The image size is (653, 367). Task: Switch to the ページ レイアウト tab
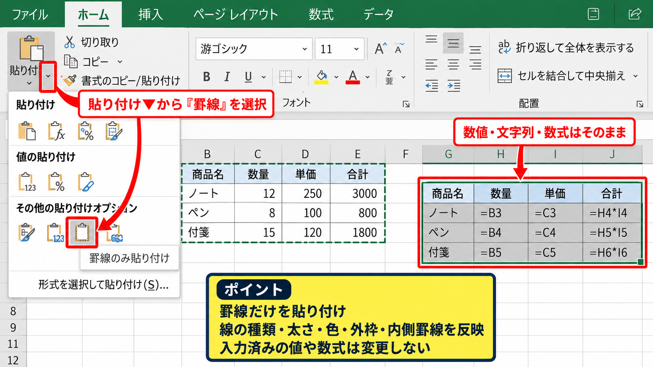click(236, 14)
